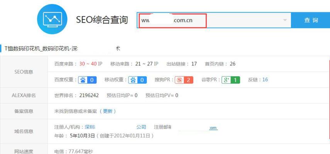
Task: Click the 查询 search button
Action: point(311,20)
